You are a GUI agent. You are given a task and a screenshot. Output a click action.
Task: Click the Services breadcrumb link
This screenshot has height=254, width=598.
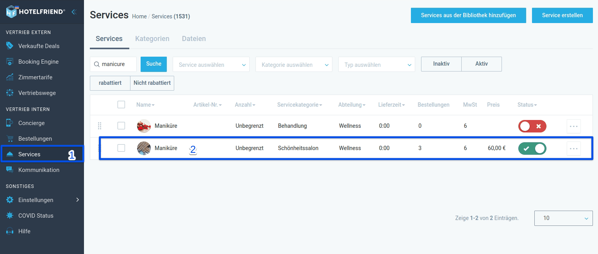click(x=162, y=16)
